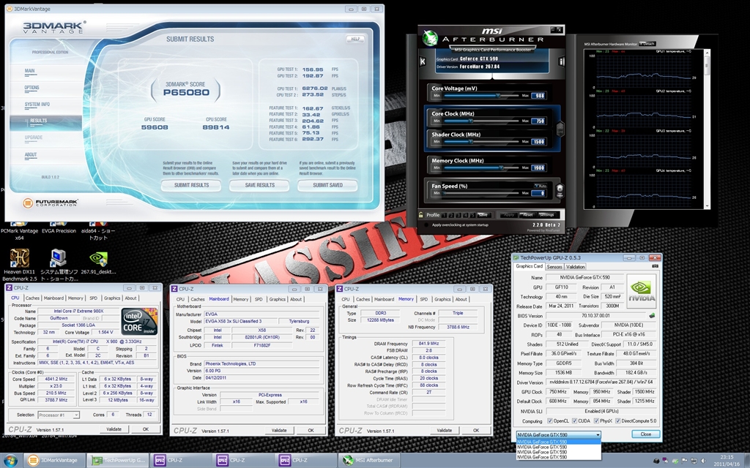
Task: Switch to TechPowerUp GPU-Z in the taskbar
Action: click(118, 461)
